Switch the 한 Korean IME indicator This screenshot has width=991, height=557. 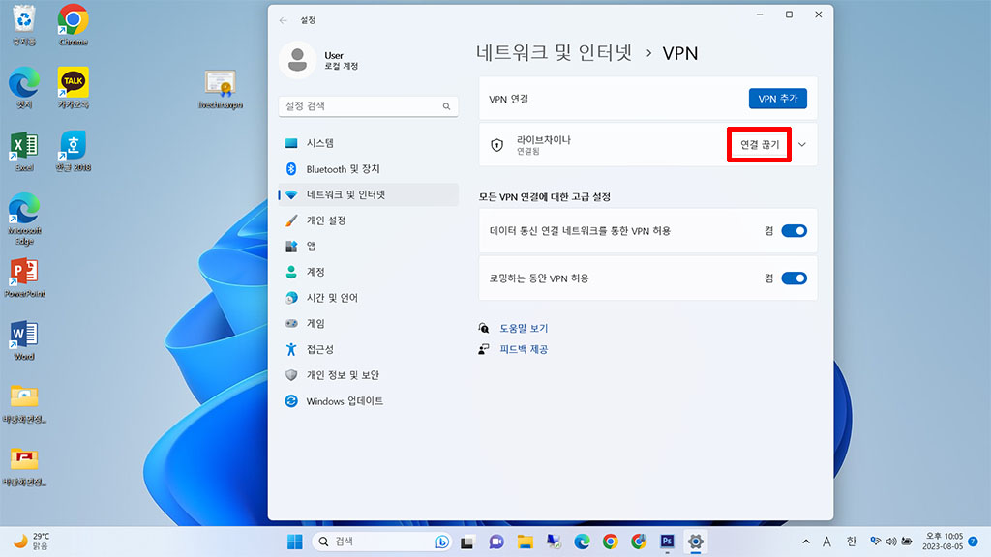tap(852, 542)
